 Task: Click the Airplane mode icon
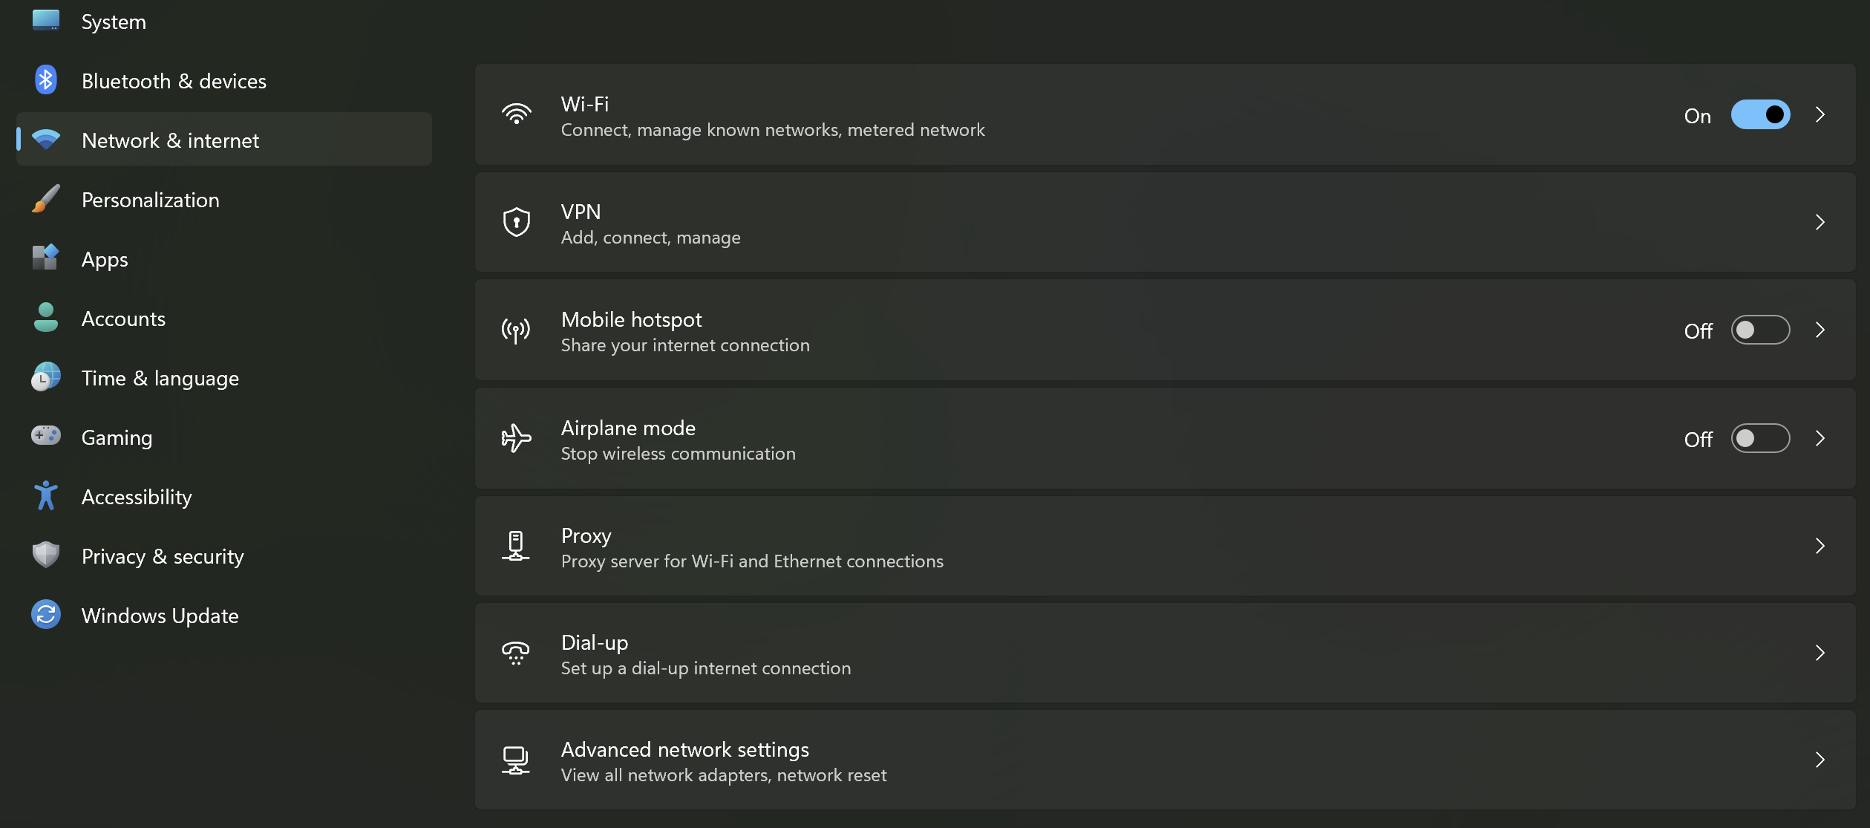[515, 438]
